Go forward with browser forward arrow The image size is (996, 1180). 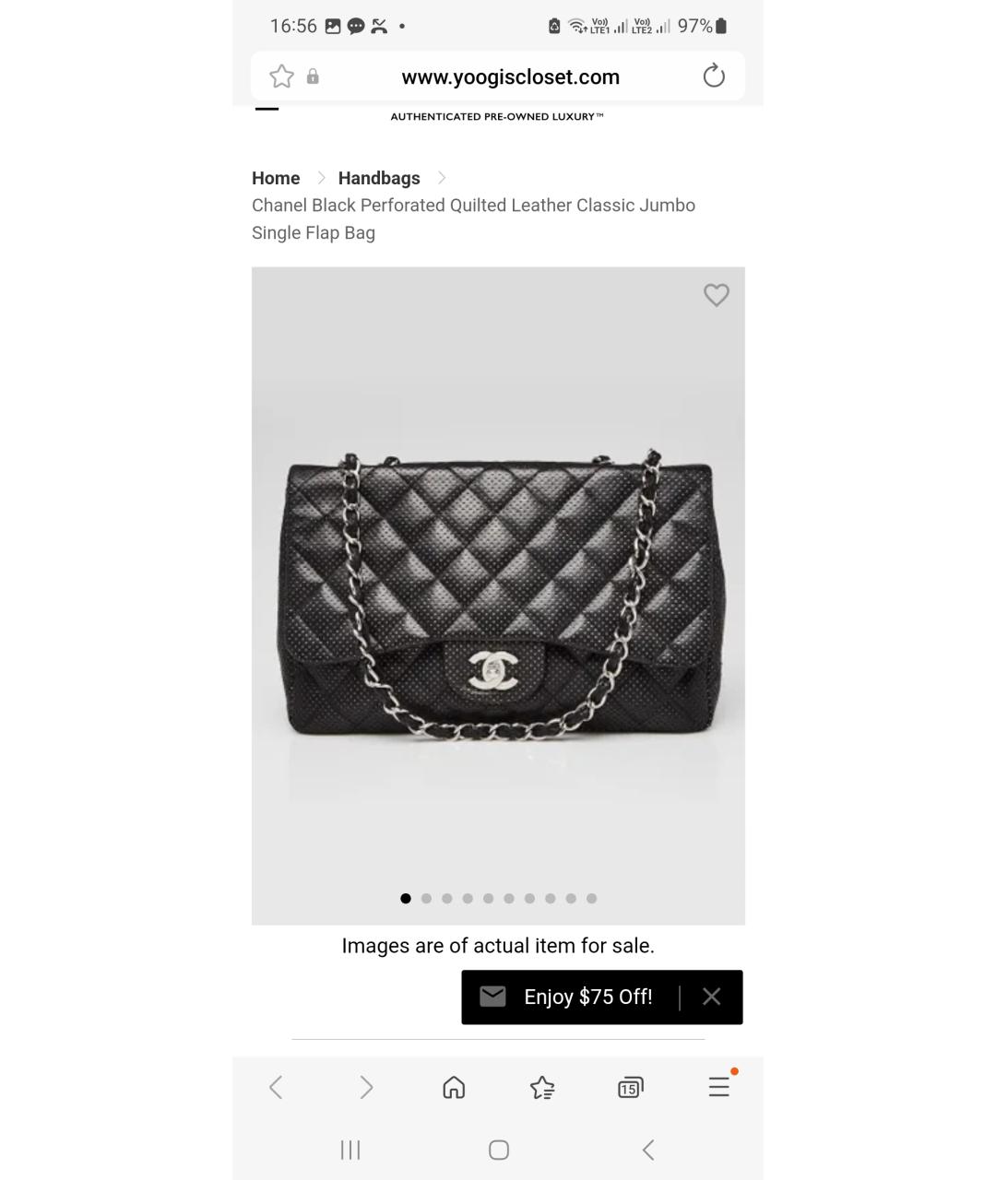[x=366, y=1088]
